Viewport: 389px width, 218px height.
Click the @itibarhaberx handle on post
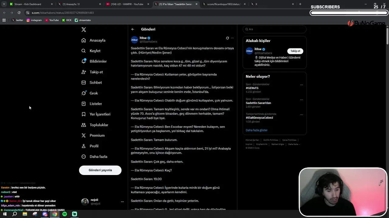pyautogui.click(x=148, y=42)
